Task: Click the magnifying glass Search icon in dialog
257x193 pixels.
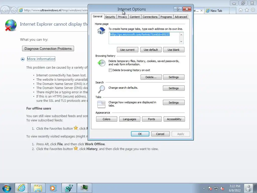Action: point(101,89)
